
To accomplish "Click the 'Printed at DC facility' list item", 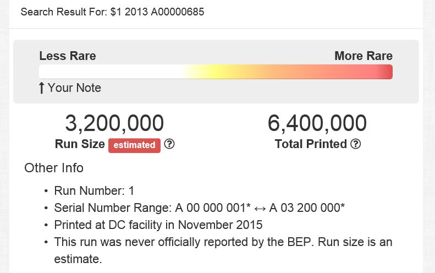I will [x=158, y=225].
